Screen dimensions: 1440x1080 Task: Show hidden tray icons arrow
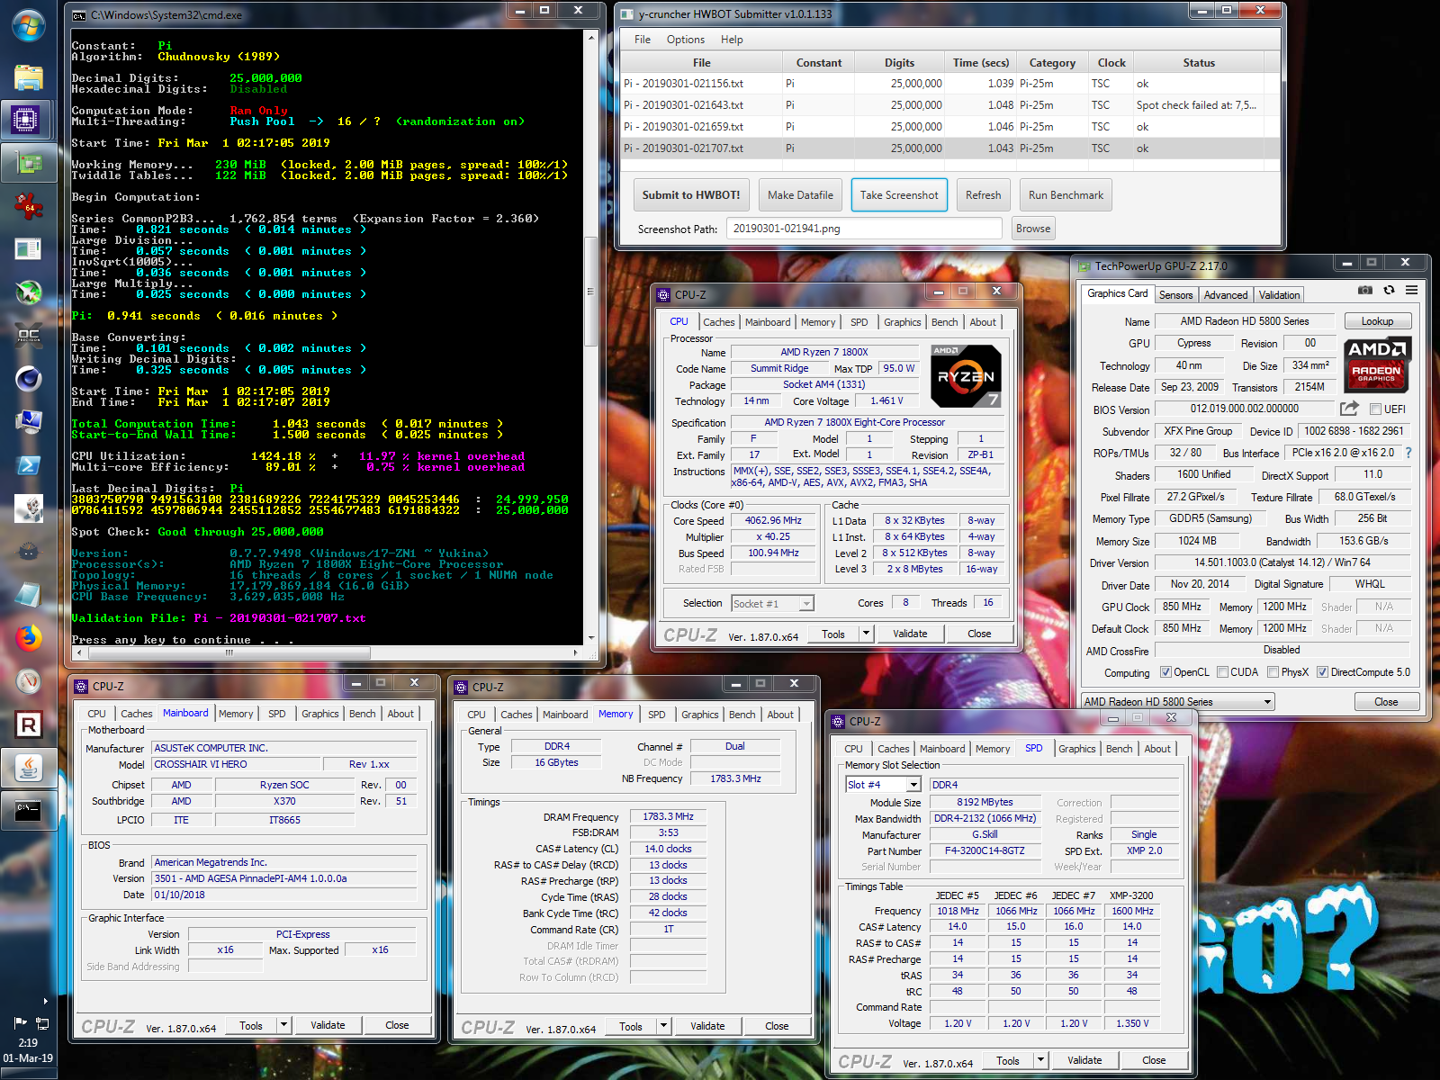pos(45,1001)
